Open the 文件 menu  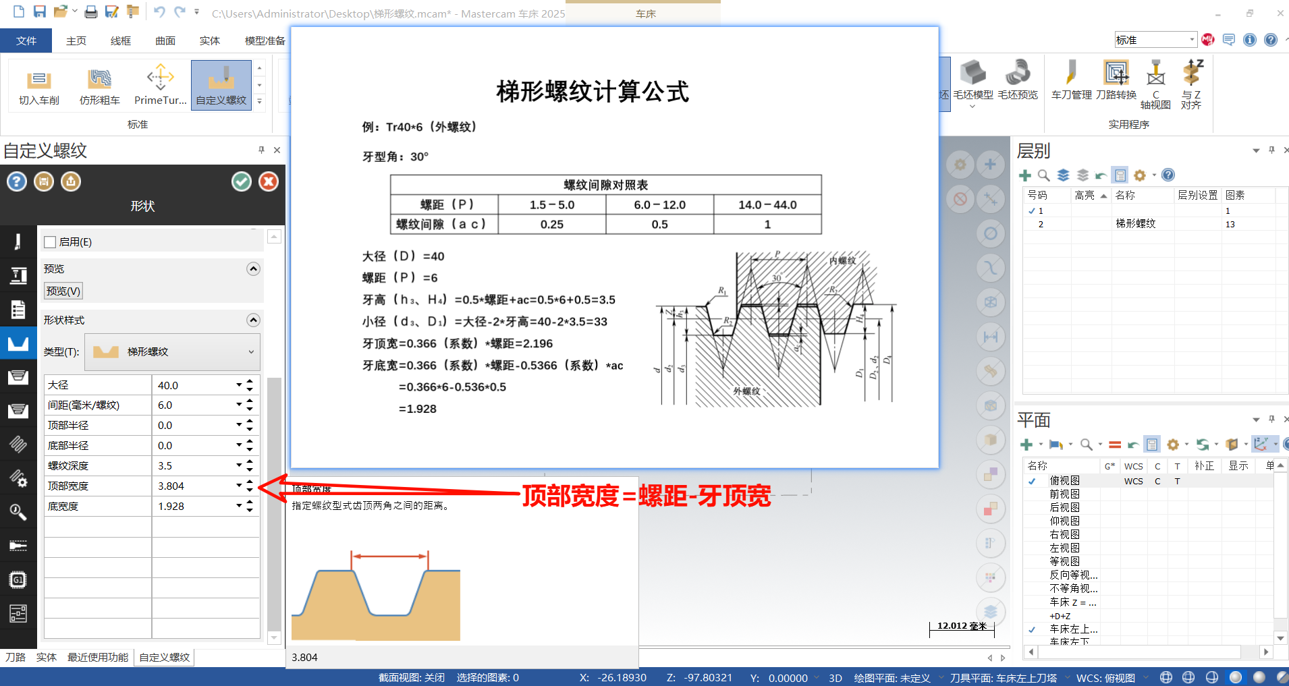click(26, 40)
